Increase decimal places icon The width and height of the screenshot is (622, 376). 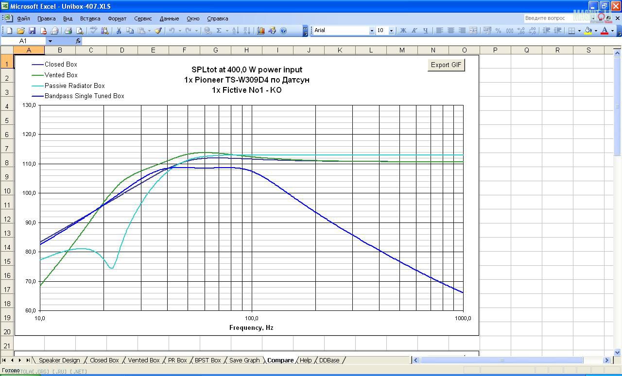[x=521, y=31]
